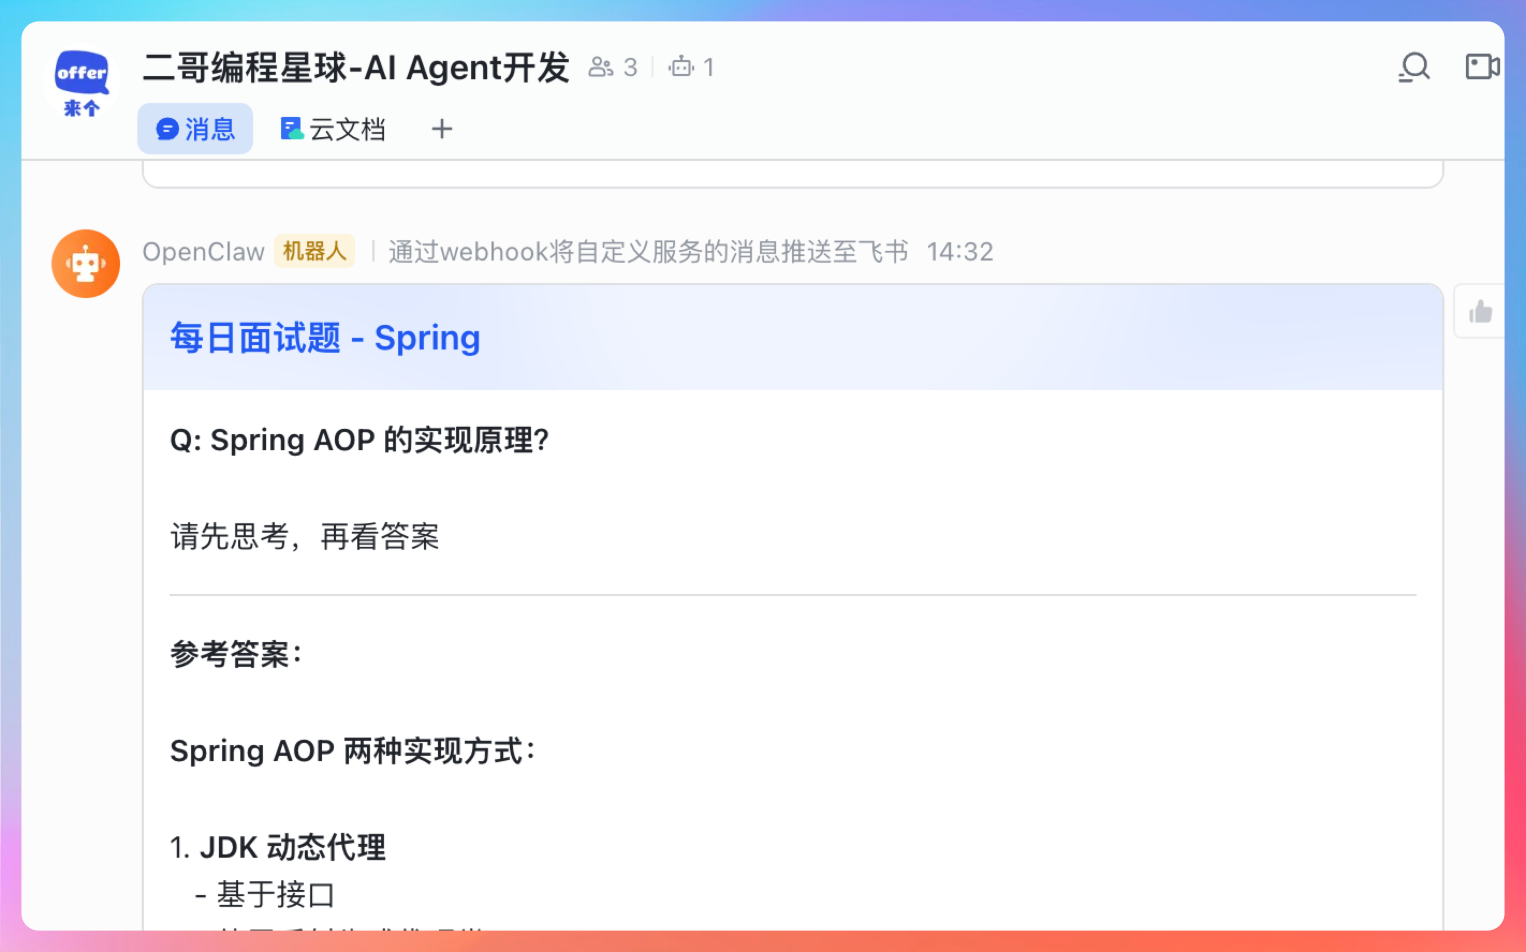Click the 机器人 tag label

coord(314,252)
